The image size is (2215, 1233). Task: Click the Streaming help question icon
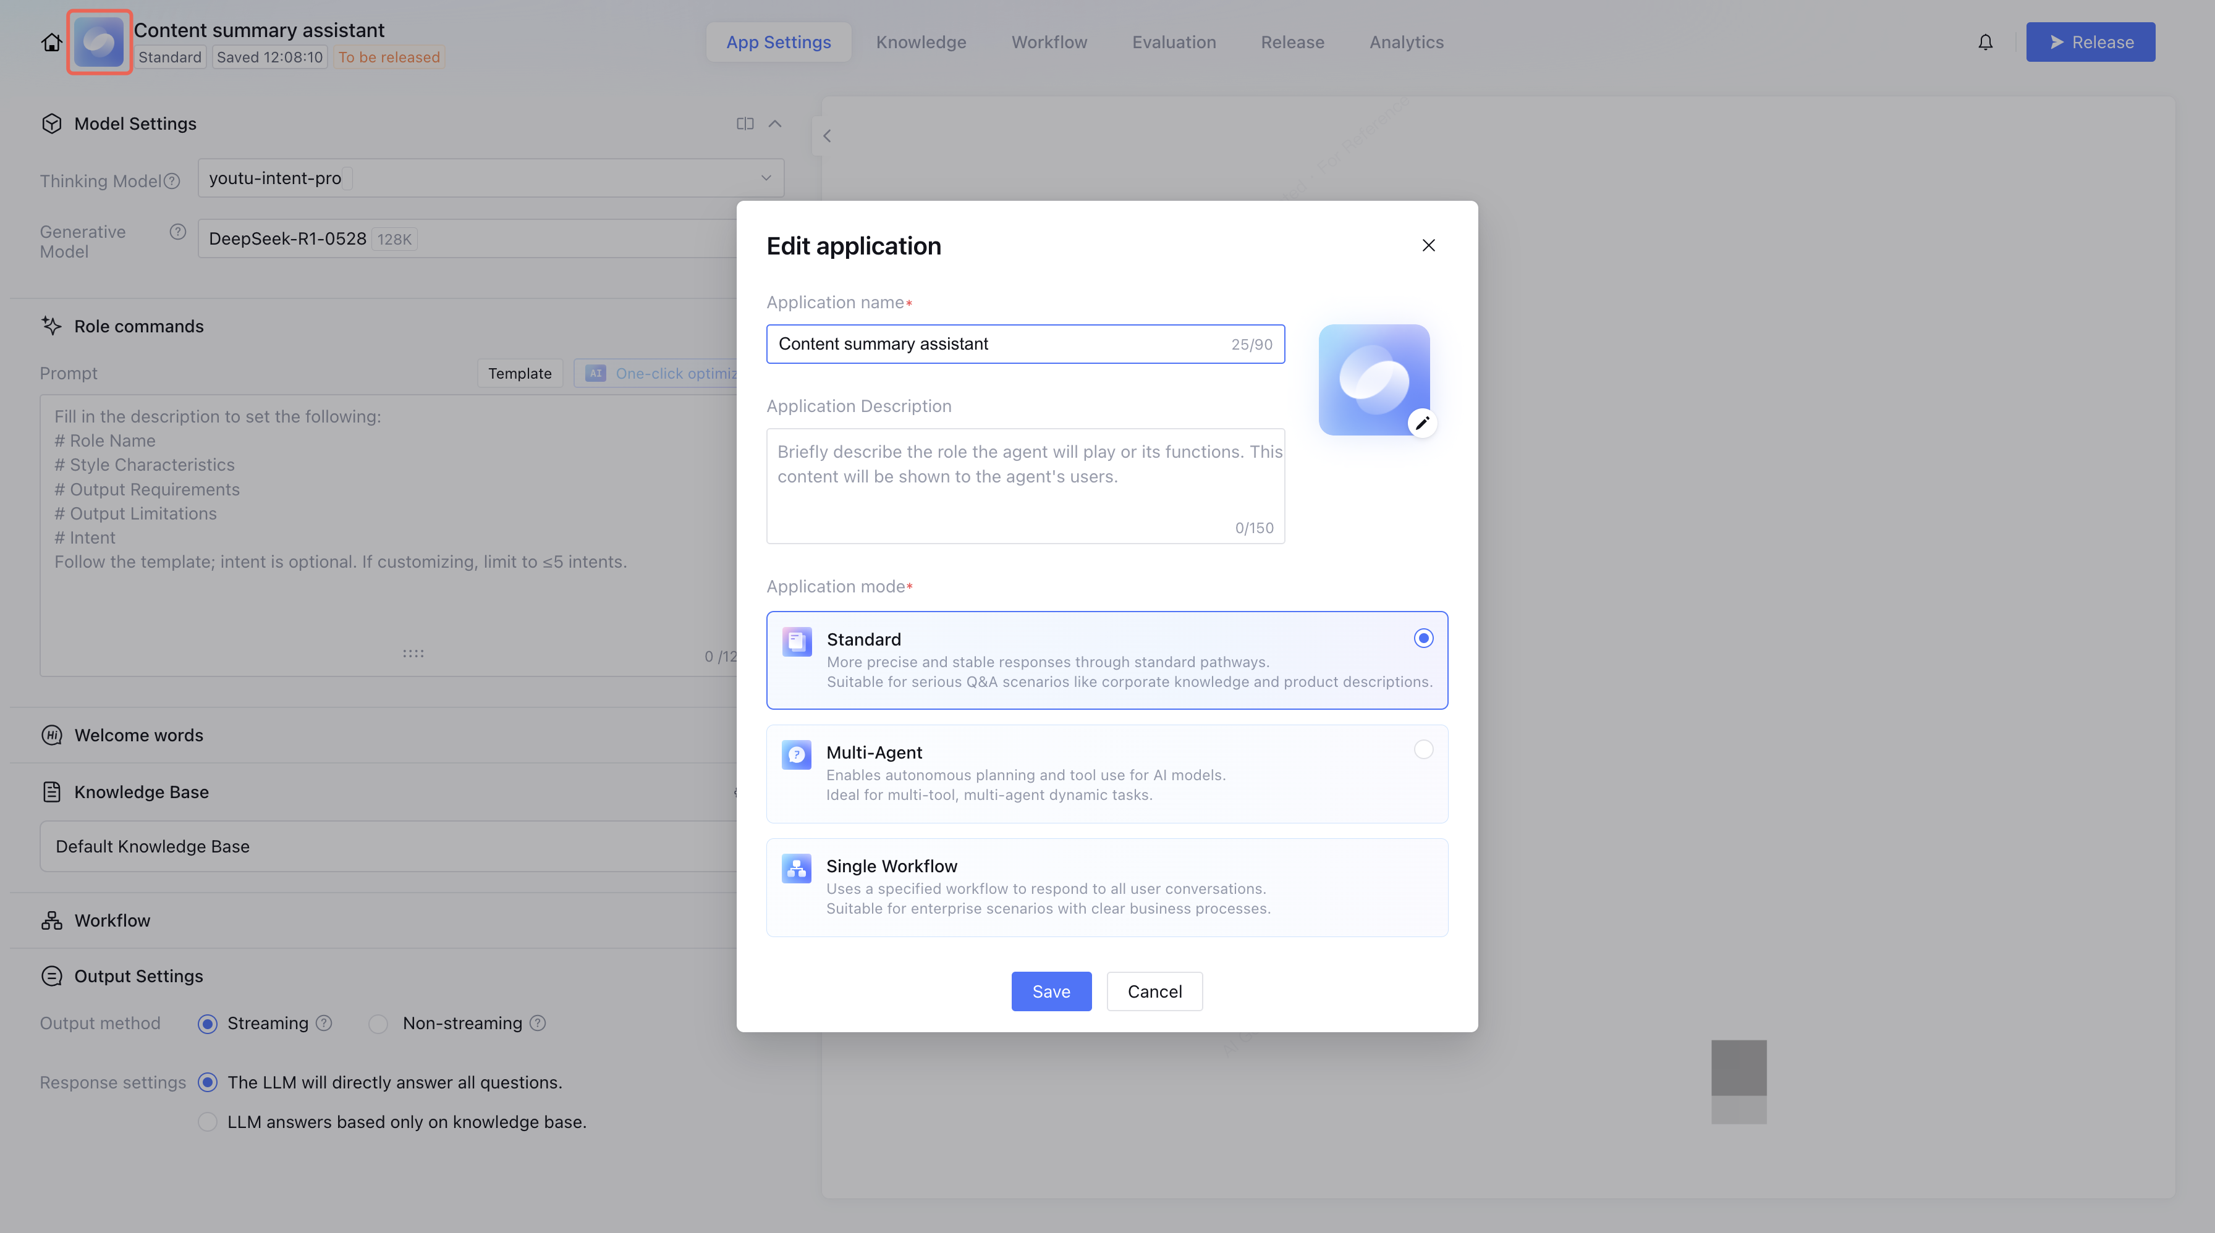(323, 1022)
